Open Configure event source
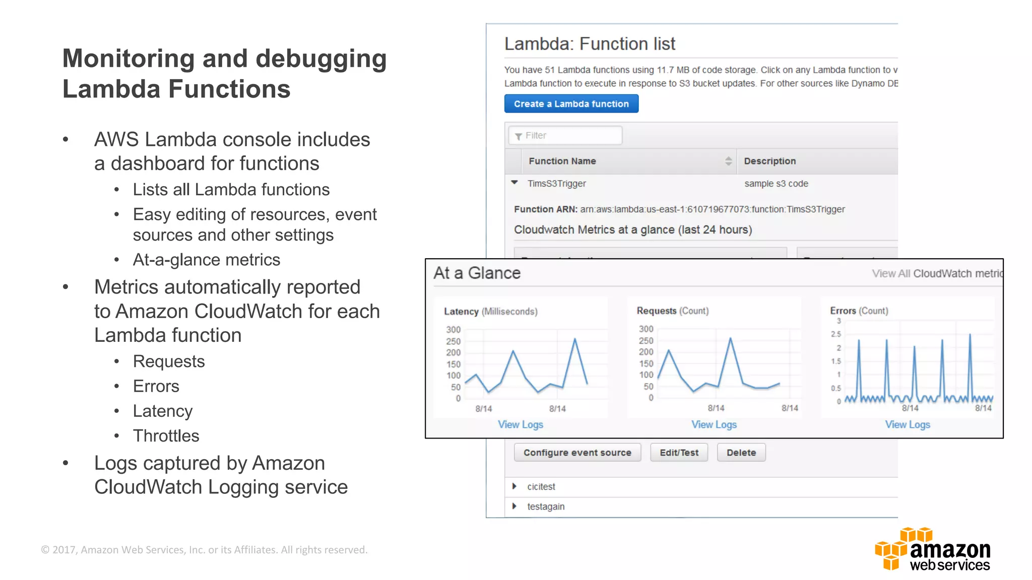Screen dimensions: 1032x580 pyautogui.click(x=577, y=453)
